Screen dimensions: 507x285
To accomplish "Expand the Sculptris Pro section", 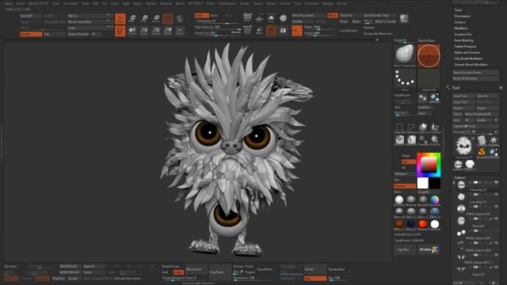I will coord(463,34).
